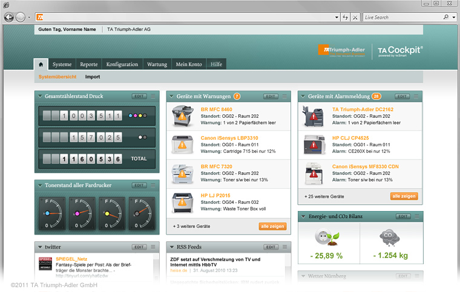Collapse the RSS Feeds panel
The height and width of the screenshot is (292, 460).
[x=172, y=247]
